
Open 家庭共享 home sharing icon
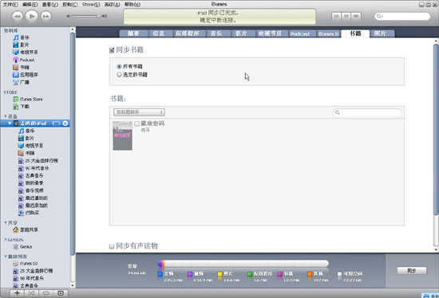[x=16, y=229]
